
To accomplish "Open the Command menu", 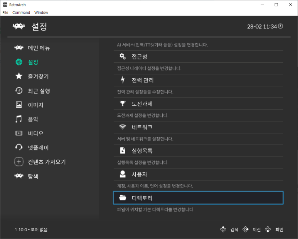I will click(21, 13).
